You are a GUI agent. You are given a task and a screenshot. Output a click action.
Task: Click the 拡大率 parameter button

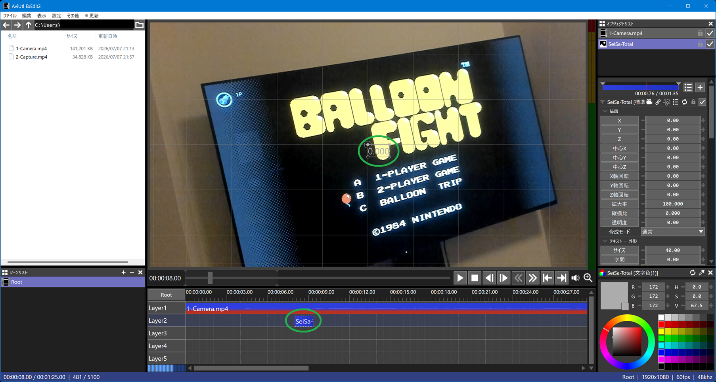619,204
